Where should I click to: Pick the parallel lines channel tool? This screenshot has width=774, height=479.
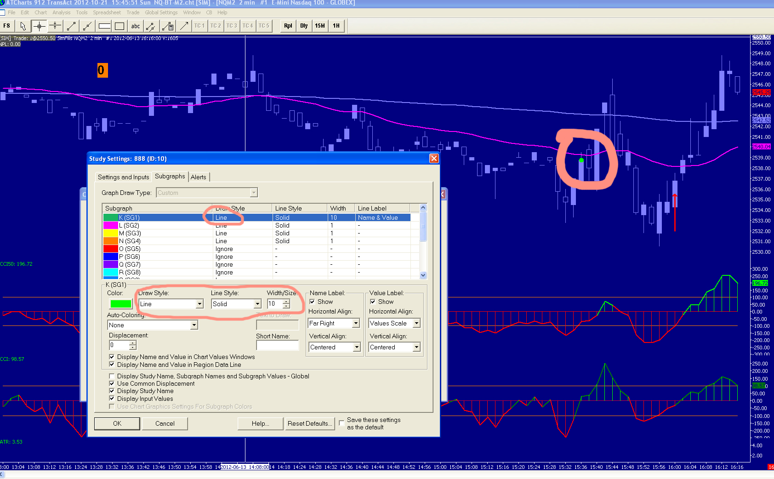point(152,26)
